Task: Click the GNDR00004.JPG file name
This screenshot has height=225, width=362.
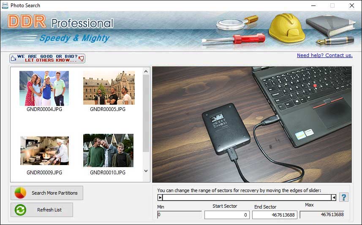Action: pos(44,109)
